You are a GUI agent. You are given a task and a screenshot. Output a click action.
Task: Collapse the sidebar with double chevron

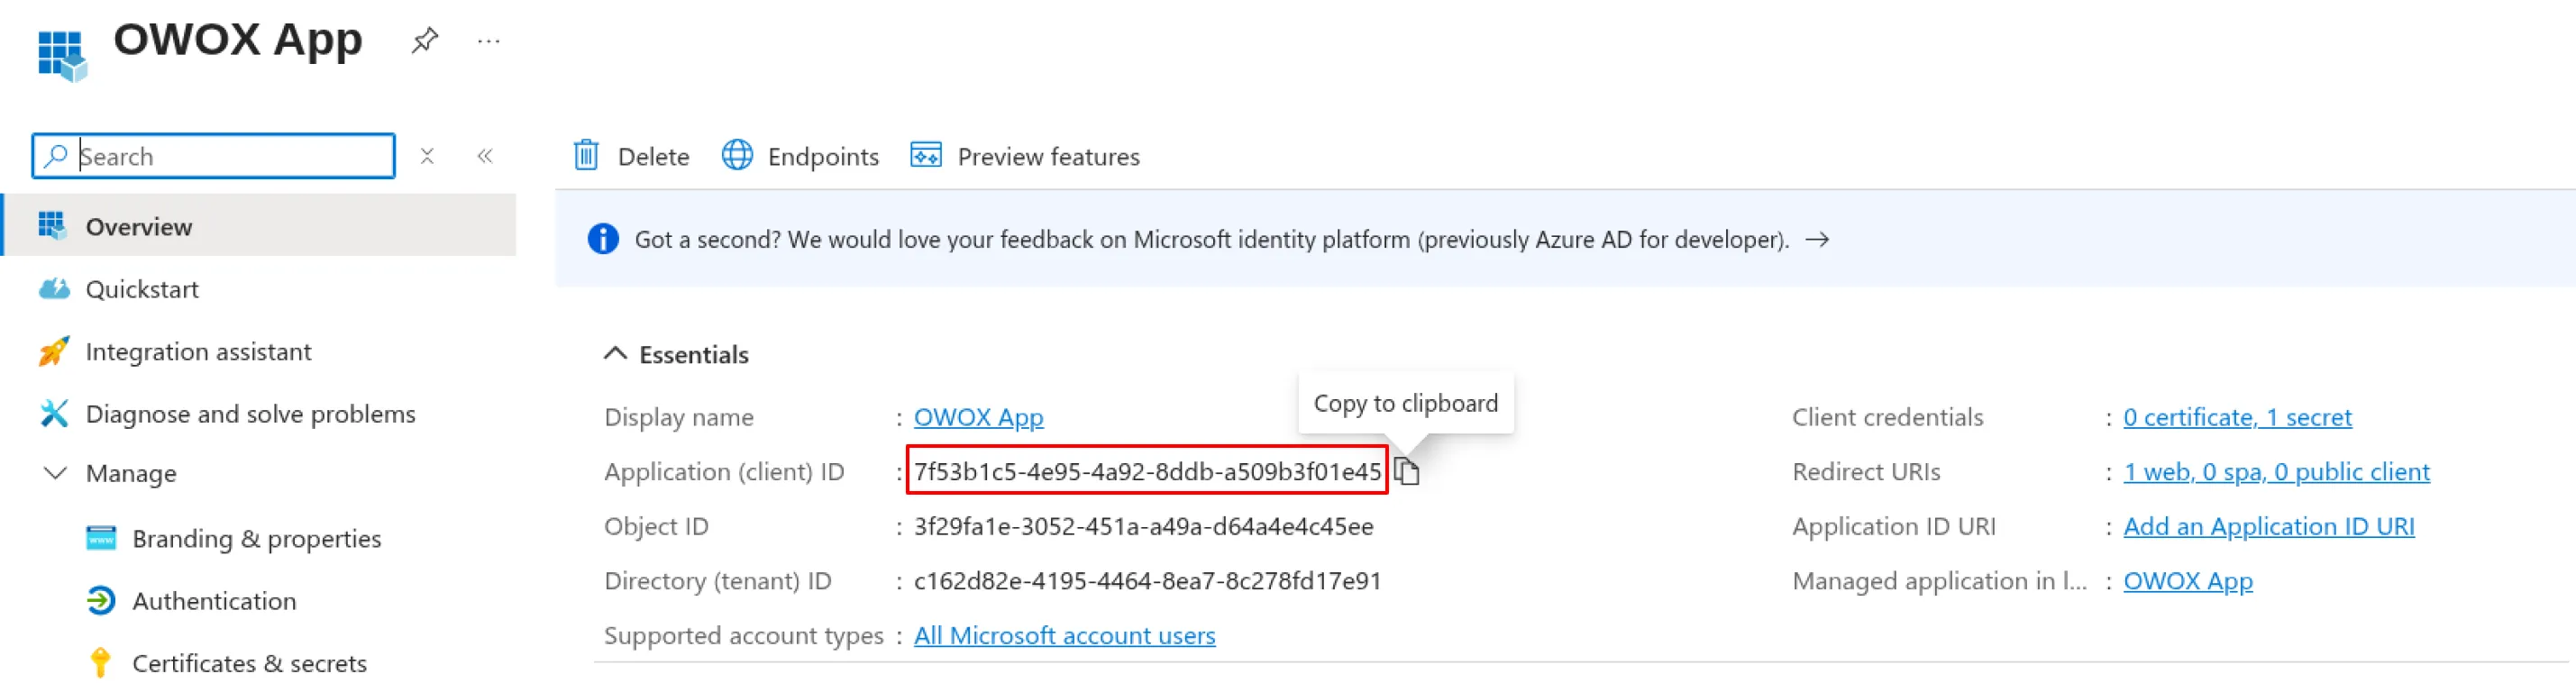point(485,156)
